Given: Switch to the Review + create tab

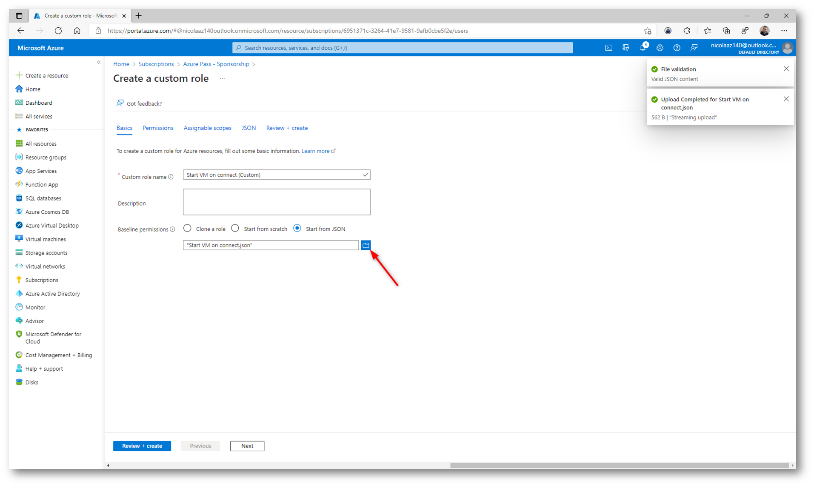Looking at the screenshot, I should [x=287, y=128].
